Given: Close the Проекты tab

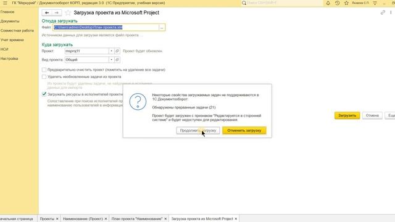Looking at the screenshot, I should pos(57,219).
